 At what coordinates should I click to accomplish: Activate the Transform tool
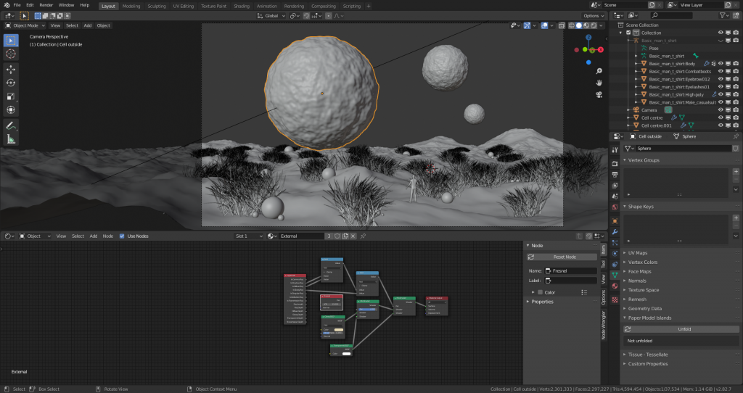point(11,109)
